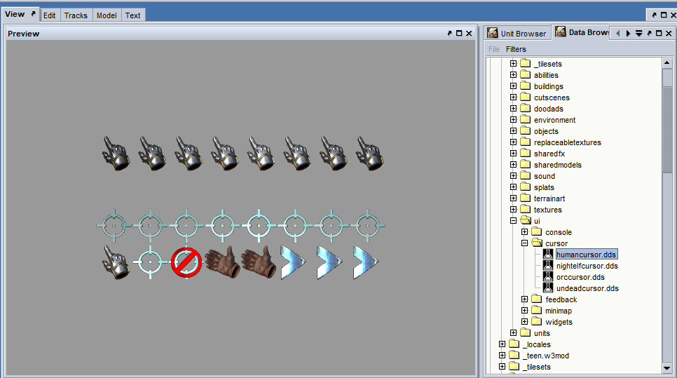Expand the abilities folder
This screenshot has width=677, height=378.
514,75
